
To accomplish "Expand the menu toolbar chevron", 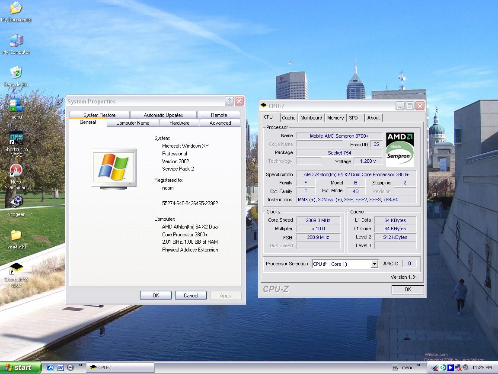I will [x=418, y=365].
